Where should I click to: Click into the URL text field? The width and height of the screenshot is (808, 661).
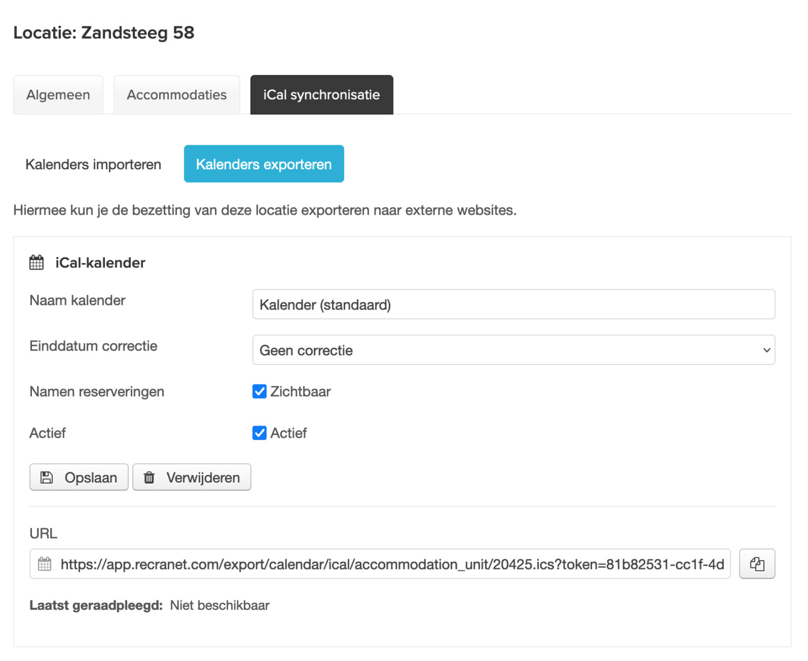pyautogui.click(x=391, y=564)
